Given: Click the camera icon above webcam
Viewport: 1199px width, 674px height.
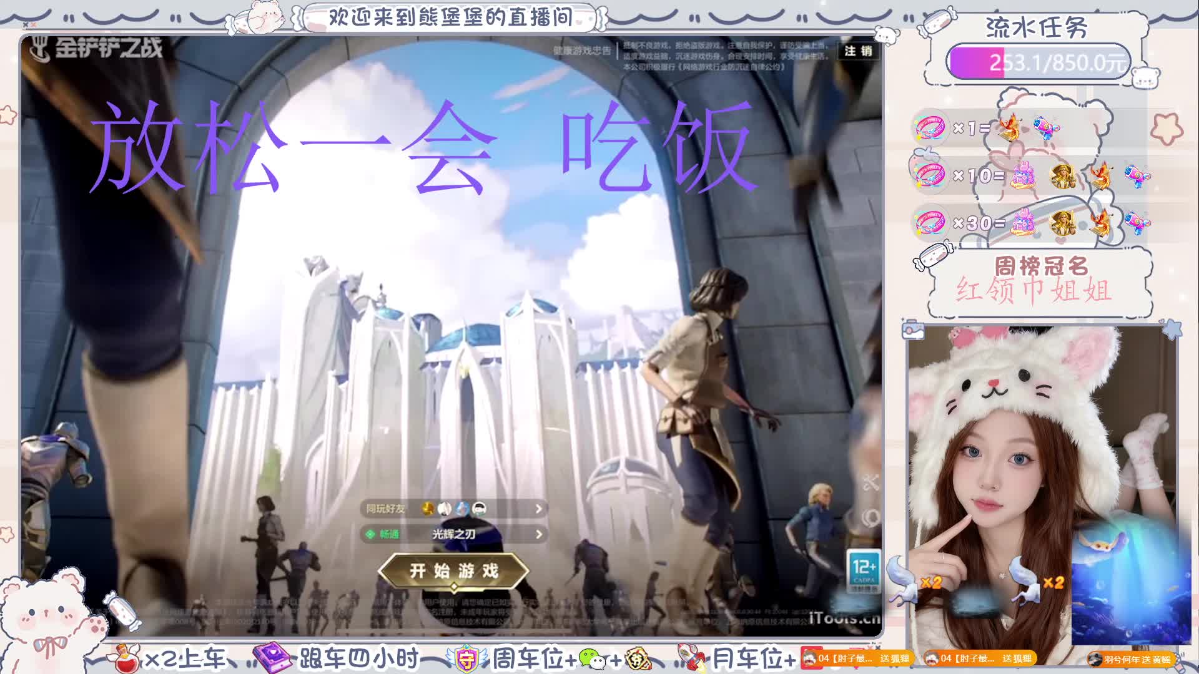Looking at the screenshot, I should [913, 330].
